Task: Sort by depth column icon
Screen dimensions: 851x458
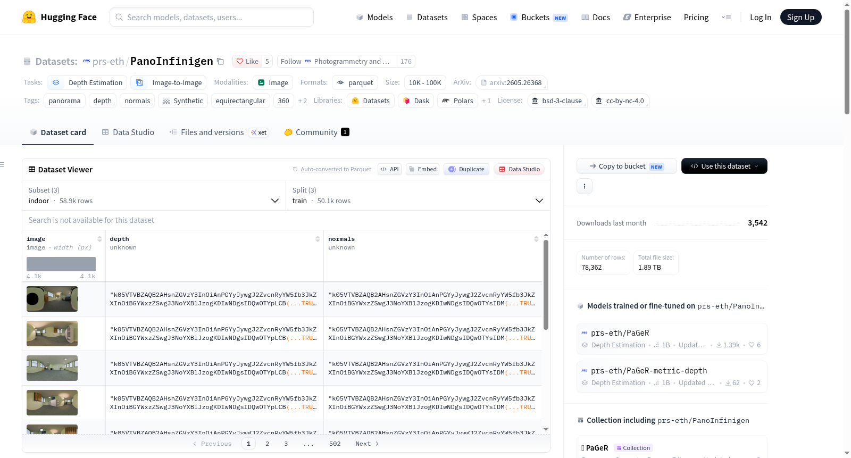Action: click(318, 239)
